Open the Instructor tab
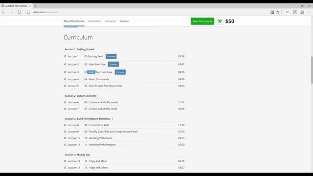The height and width of the screenshot is (176, 313). coord(111,21)
